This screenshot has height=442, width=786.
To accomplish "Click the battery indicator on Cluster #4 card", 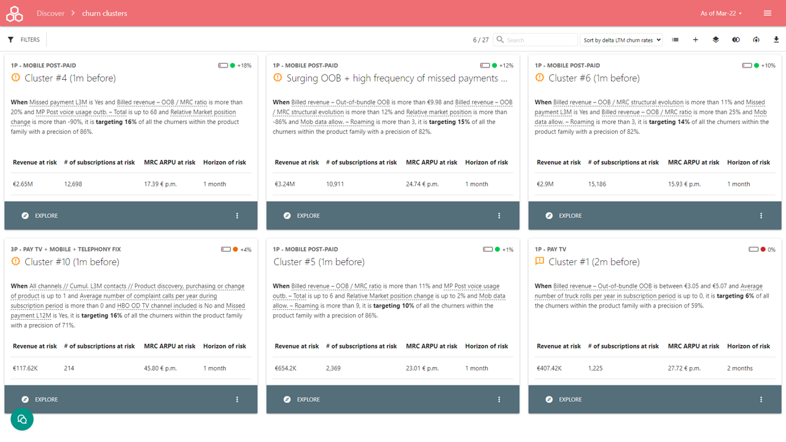I will (x=223, y=66).
